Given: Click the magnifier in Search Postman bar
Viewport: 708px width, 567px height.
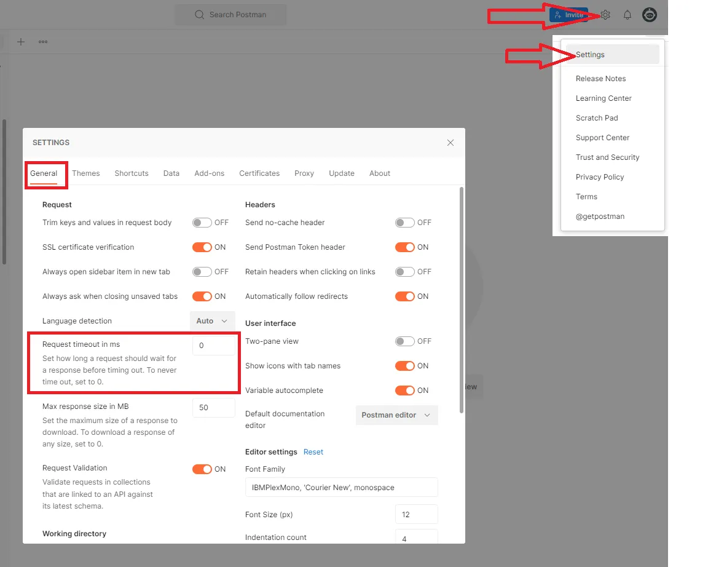Looking at the screenshot, I should 199,15.
